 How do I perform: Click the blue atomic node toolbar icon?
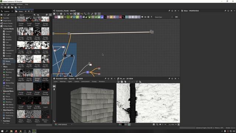102,17
